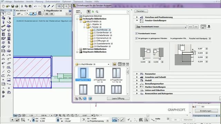Select the 2.3 Schiebefenster 16 folder
Image resolution: width=221 pixels, height=124 pixels.
pos(103,35)
